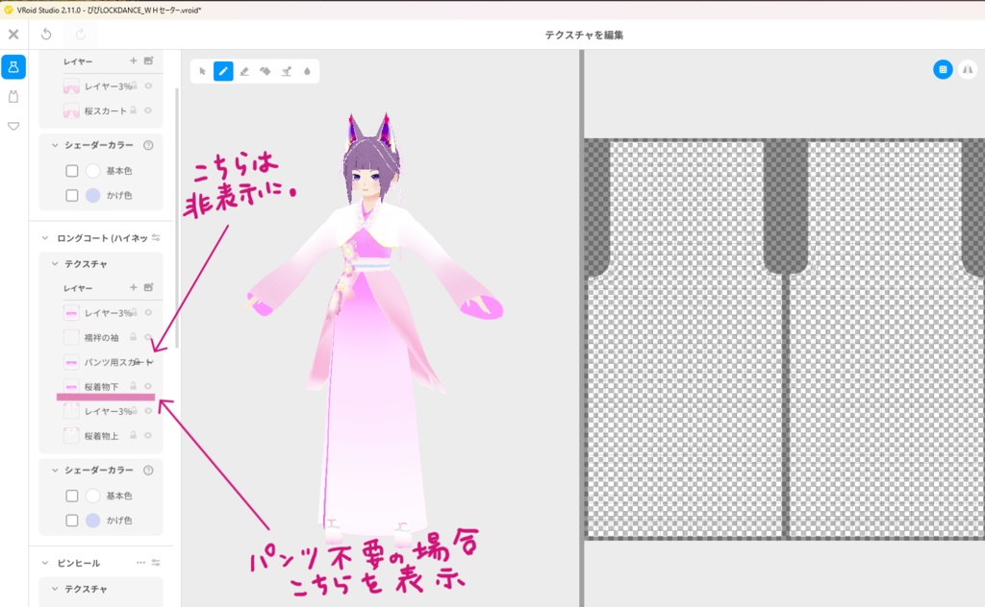Add a new layer with the plus icon

(x=133, y=288)
